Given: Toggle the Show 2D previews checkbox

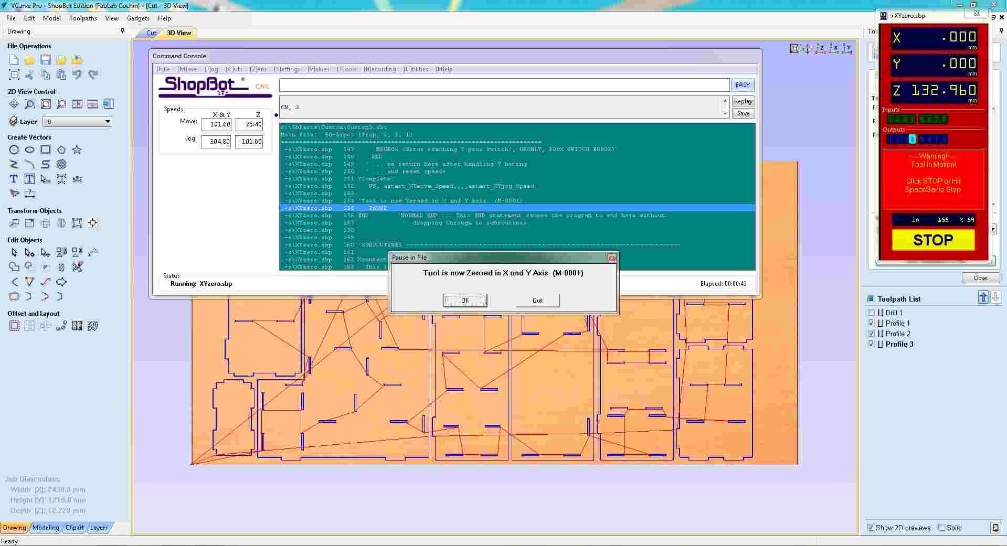Looking at the screenshot, I should point(870,528).
